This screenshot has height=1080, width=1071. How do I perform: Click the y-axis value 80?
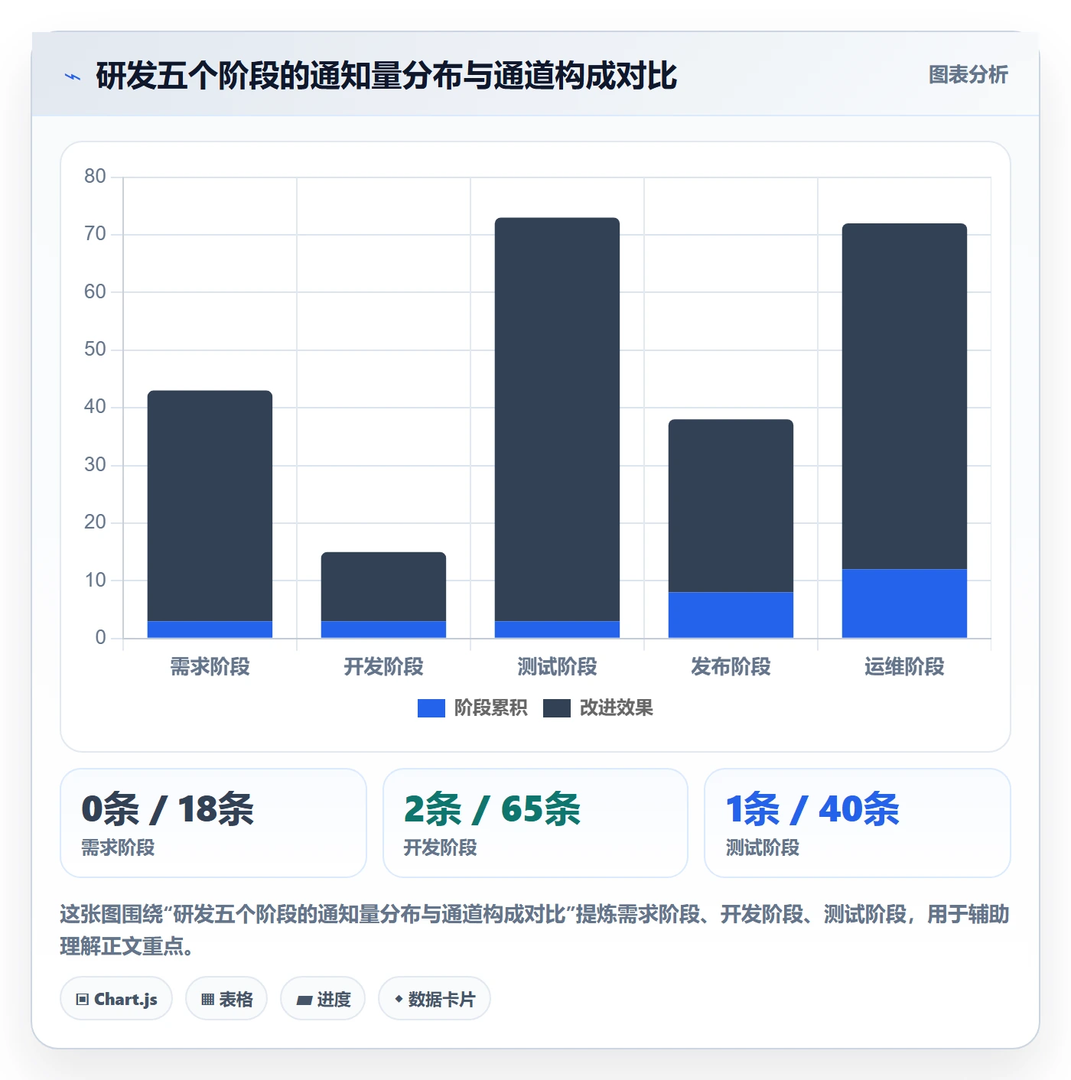pos(95,177)
